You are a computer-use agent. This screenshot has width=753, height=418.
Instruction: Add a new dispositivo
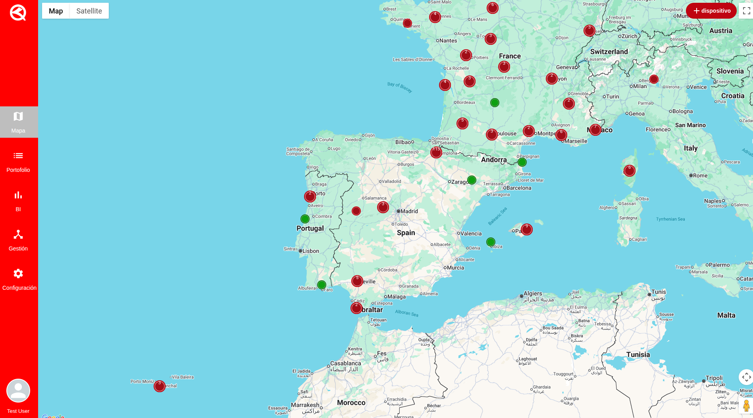[711, 11]
